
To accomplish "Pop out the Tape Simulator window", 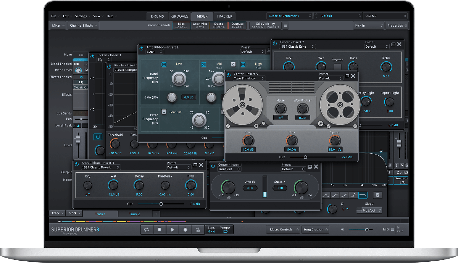I will click(x=347, y=76).
